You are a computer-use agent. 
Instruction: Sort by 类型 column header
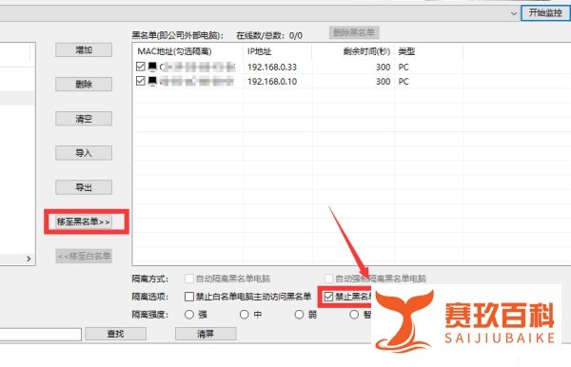coord(429,51)
